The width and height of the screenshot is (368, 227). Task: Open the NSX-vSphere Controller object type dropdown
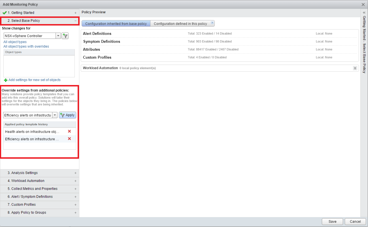58,36
